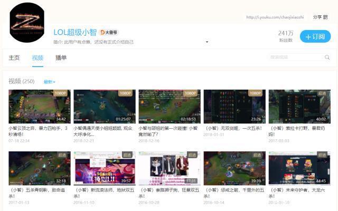Click the channel name LOL超级小智
The height and width of the screenshot is (211, 338).
tap(75, 32)
